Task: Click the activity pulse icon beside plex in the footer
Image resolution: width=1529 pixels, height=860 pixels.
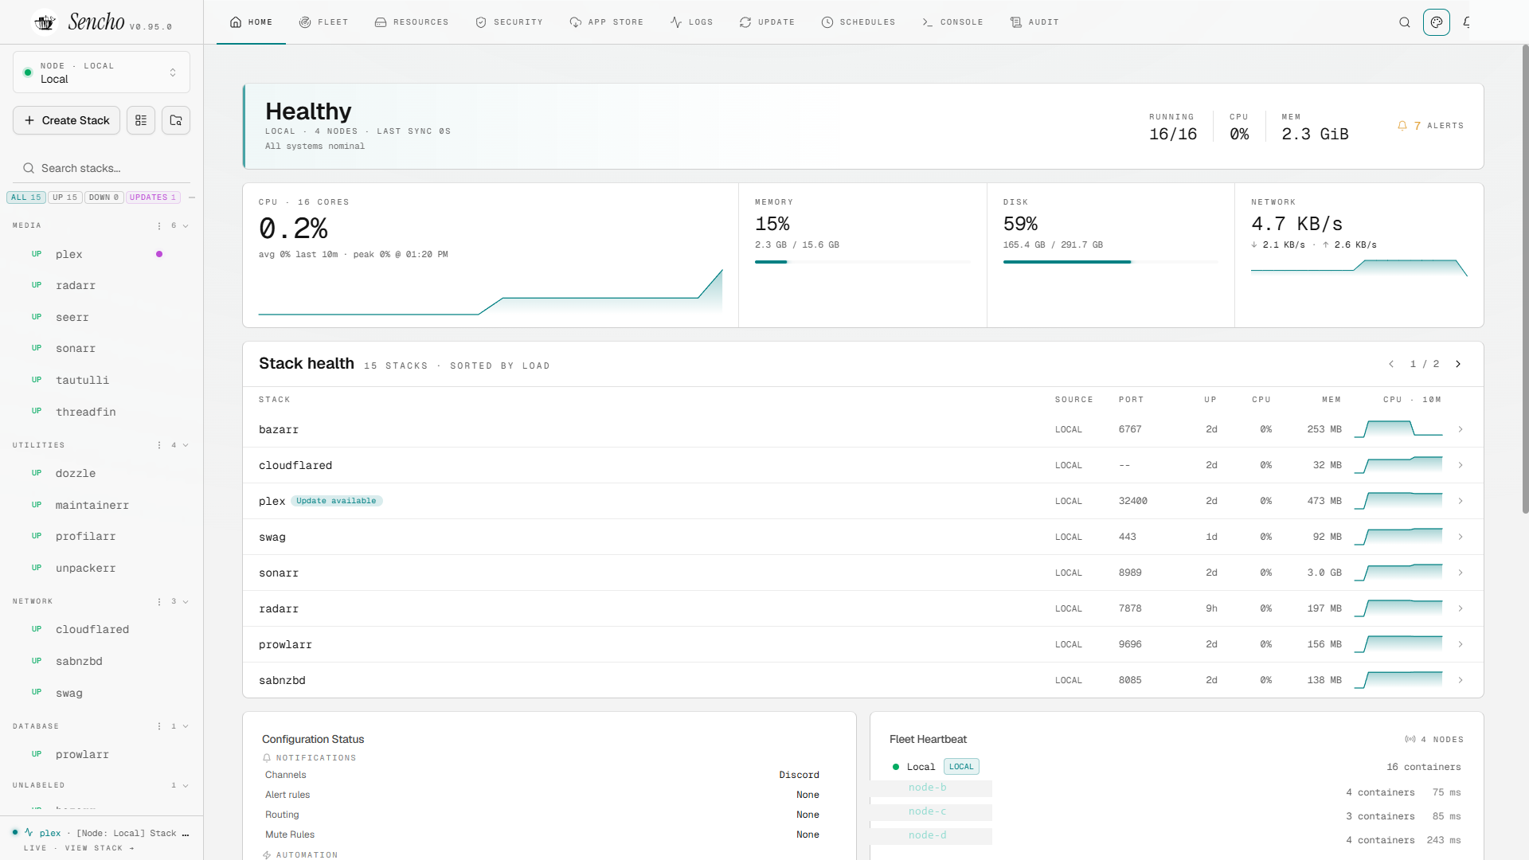Action: pyautogui.click(x=29, y=833)
